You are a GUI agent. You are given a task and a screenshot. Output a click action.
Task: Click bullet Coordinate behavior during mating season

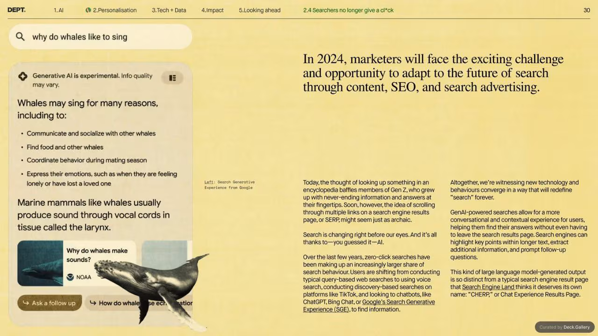coord(87,160)
